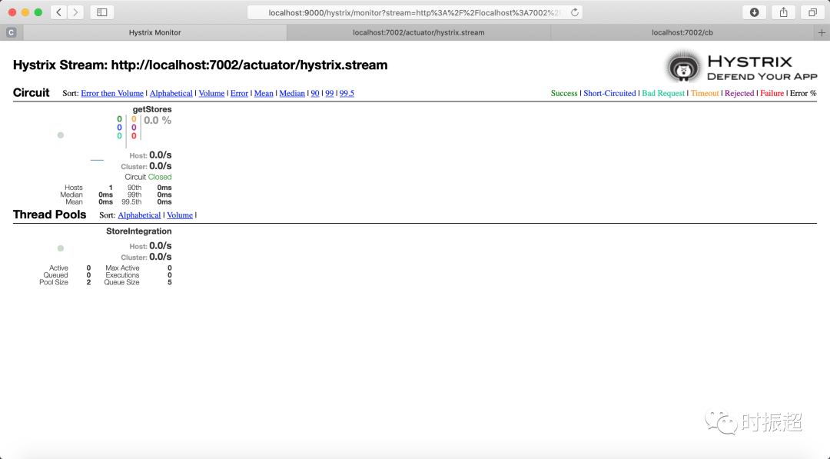Show all tabs with the tab overview icon
Image resolution: width=830 pixels, height=459 pixels.
812,12
